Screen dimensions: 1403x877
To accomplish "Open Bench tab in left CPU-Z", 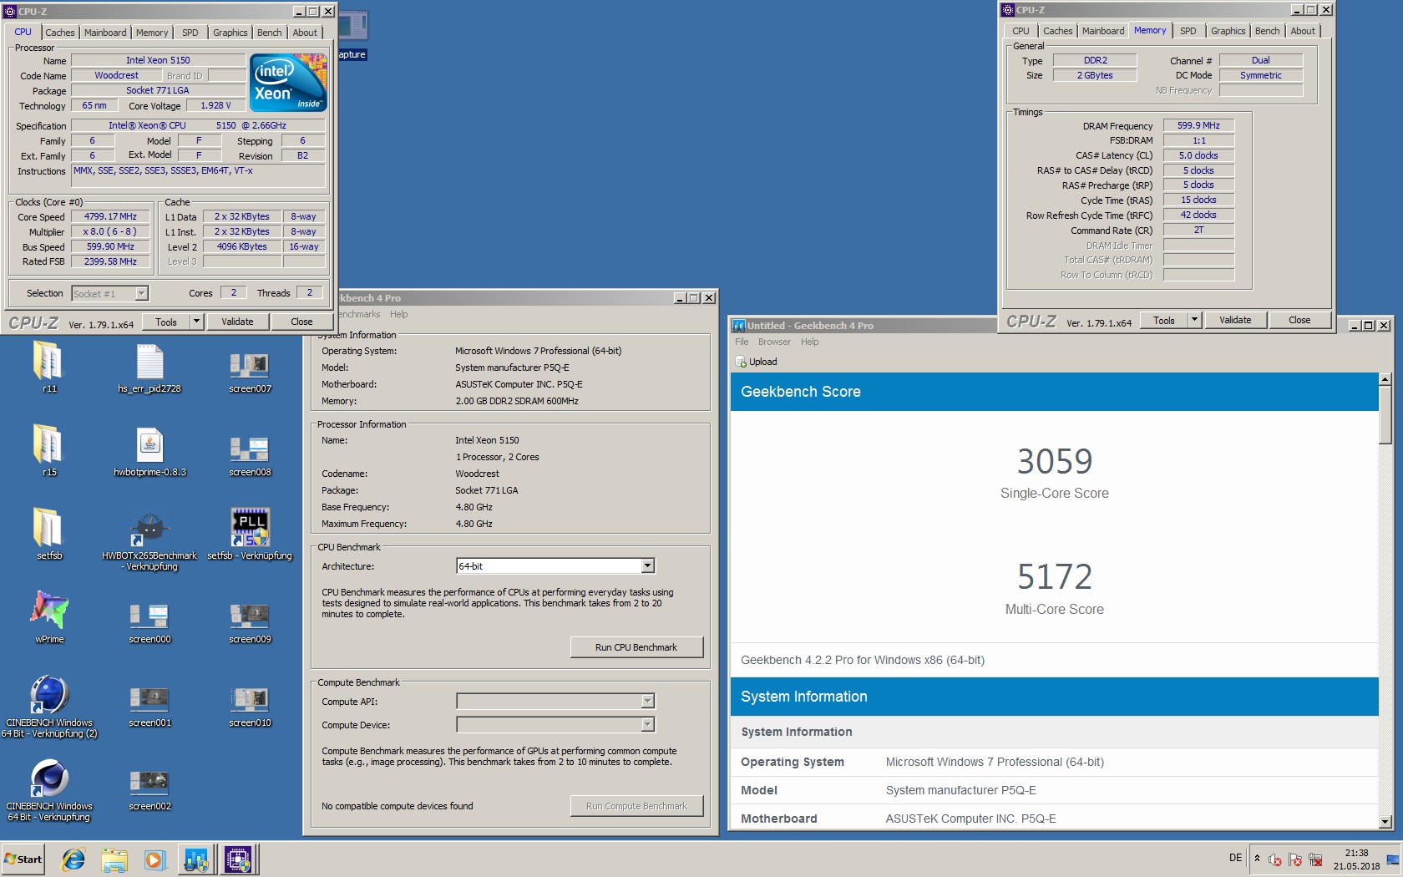I will [269, 33].
